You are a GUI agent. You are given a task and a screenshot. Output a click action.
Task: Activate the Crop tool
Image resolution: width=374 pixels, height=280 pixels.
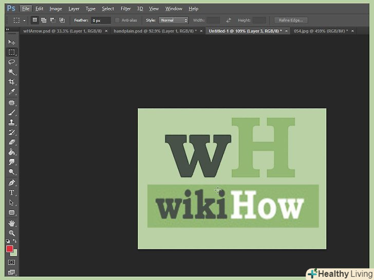tap(11, 82)
